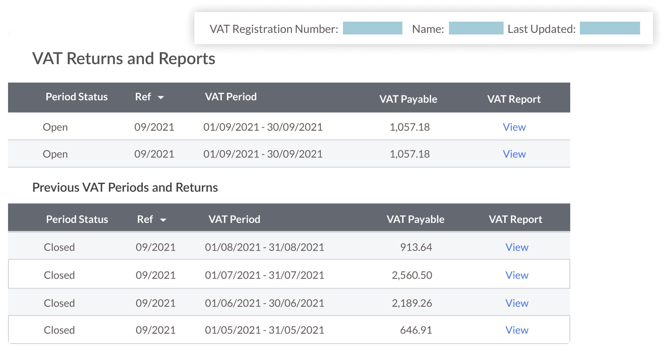Screen dimensions: 665x352
Task: Click 'Period Status' header in top returns table
Action: point(77,97)
